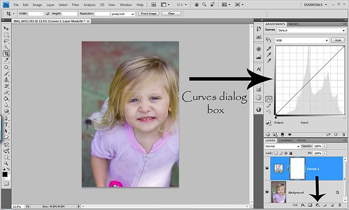The height and width of the screenshot is (210, 349).
Task: Select the Crop tool in toolbox
Action: click(6, 54)
